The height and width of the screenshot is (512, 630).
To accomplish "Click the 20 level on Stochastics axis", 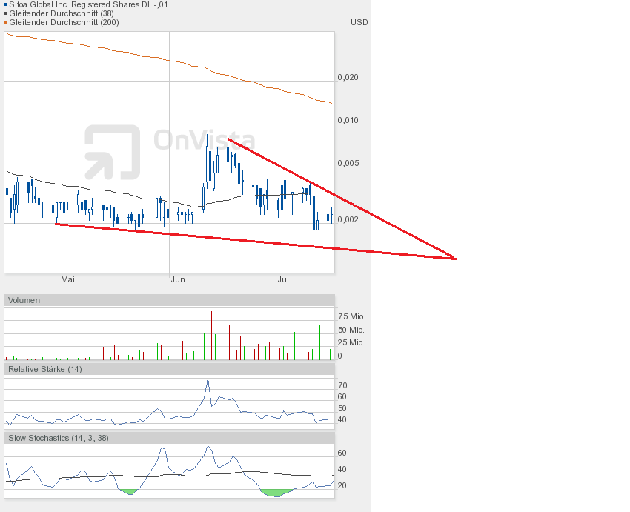I will [342, 485].
